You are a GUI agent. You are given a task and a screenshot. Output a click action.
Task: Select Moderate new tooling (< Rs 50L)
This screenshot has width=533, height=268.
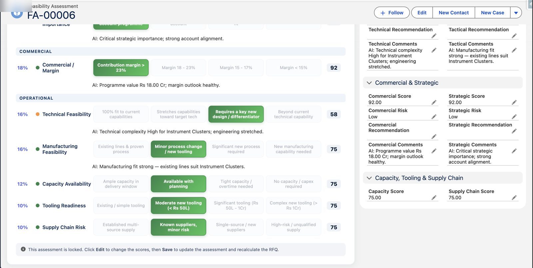[x=179, y=206]
